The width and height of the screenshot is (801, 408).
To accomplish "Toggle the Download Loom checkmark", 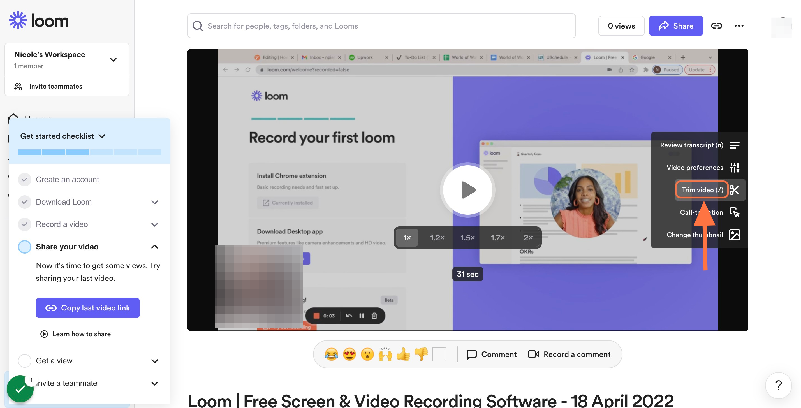I will point(25,202).
